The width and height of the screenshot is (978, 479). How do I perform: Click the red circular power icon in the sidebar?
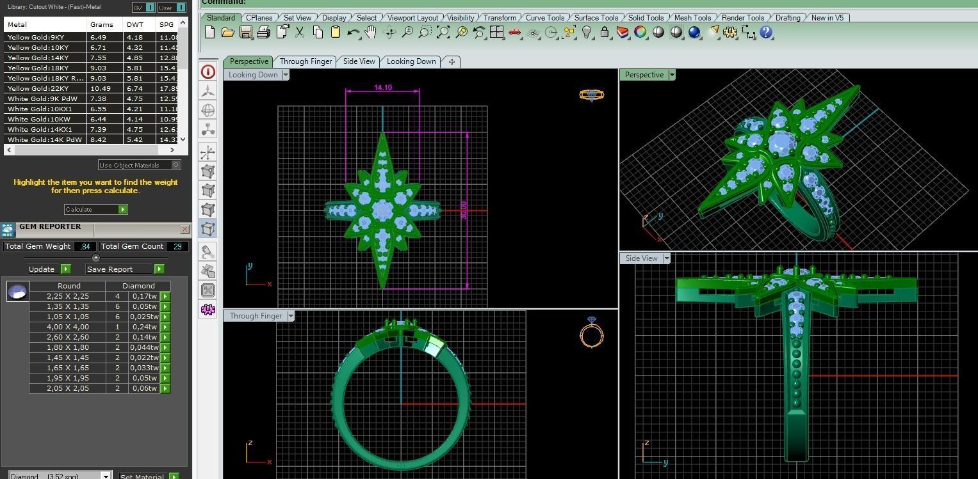[x=208, y=72]
